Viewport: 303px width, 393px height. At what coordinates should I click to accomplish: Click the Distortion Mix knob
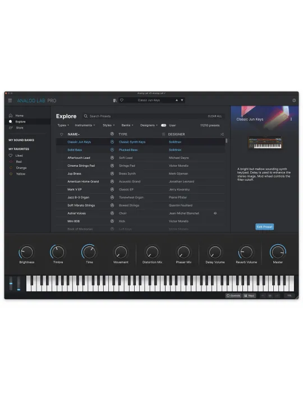(x=152, y=252)
